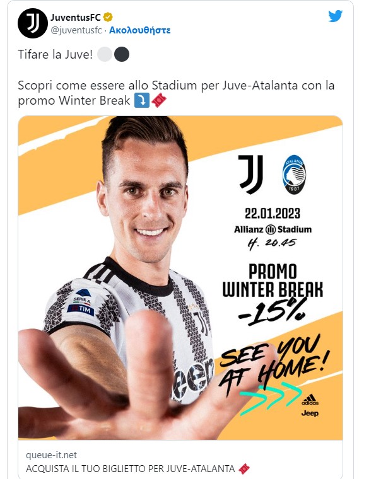Image resolution: width=376 pixels, height=479 pixels.
Task: Open the JuventusFC display name
Action: coord(76,18)
